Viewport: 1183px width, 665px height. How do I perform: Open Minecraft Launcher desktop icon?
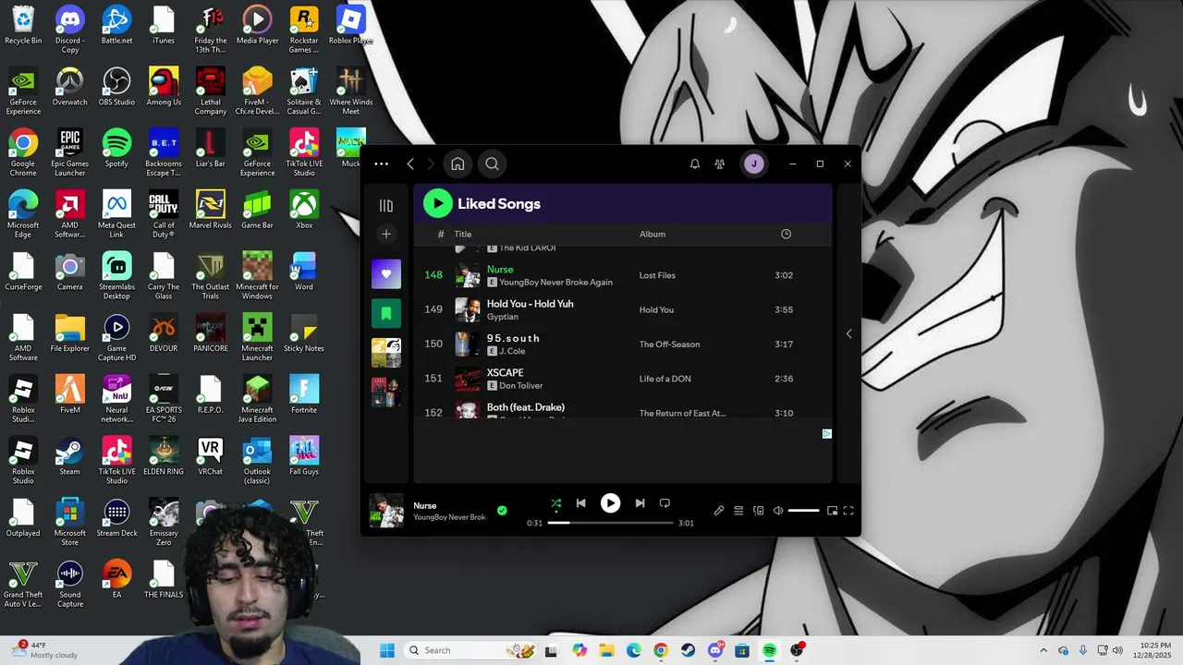tap(257, 337)
